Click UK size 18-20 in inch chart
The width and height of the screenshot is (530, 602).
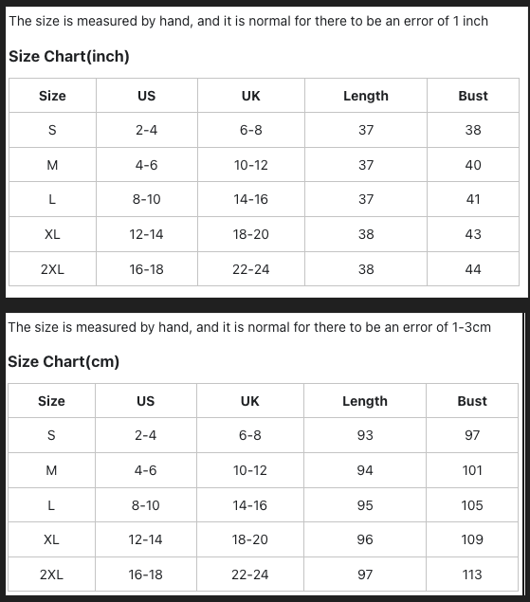tap(251, 234)
